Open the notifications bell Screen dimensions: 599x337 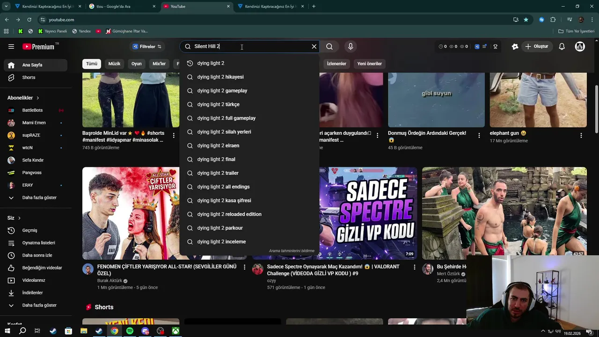pos(562,46)
